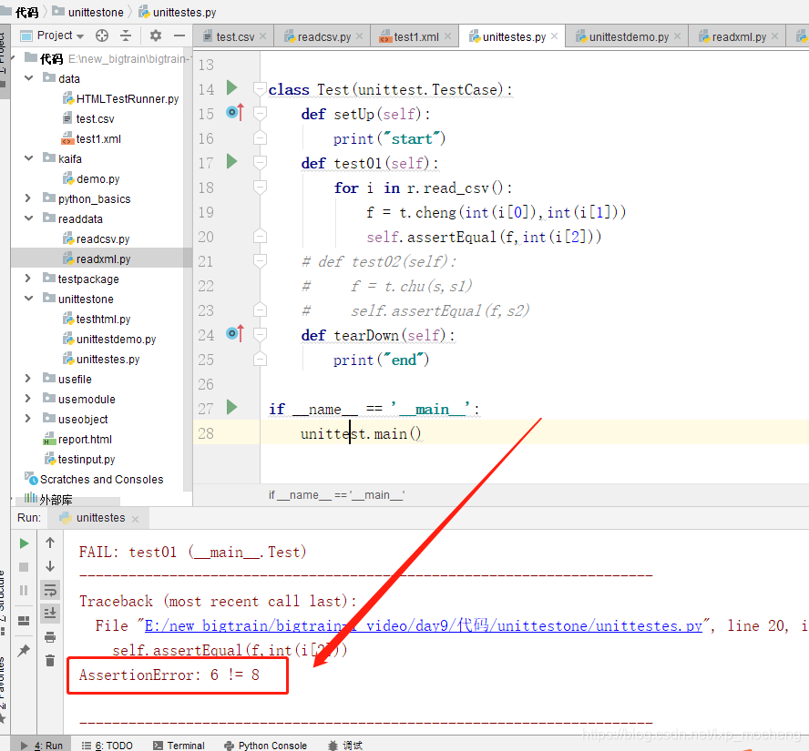Viewport: 809px width, 751px height.
Task: Expand the usemodule folder
Action: [28, 399]
